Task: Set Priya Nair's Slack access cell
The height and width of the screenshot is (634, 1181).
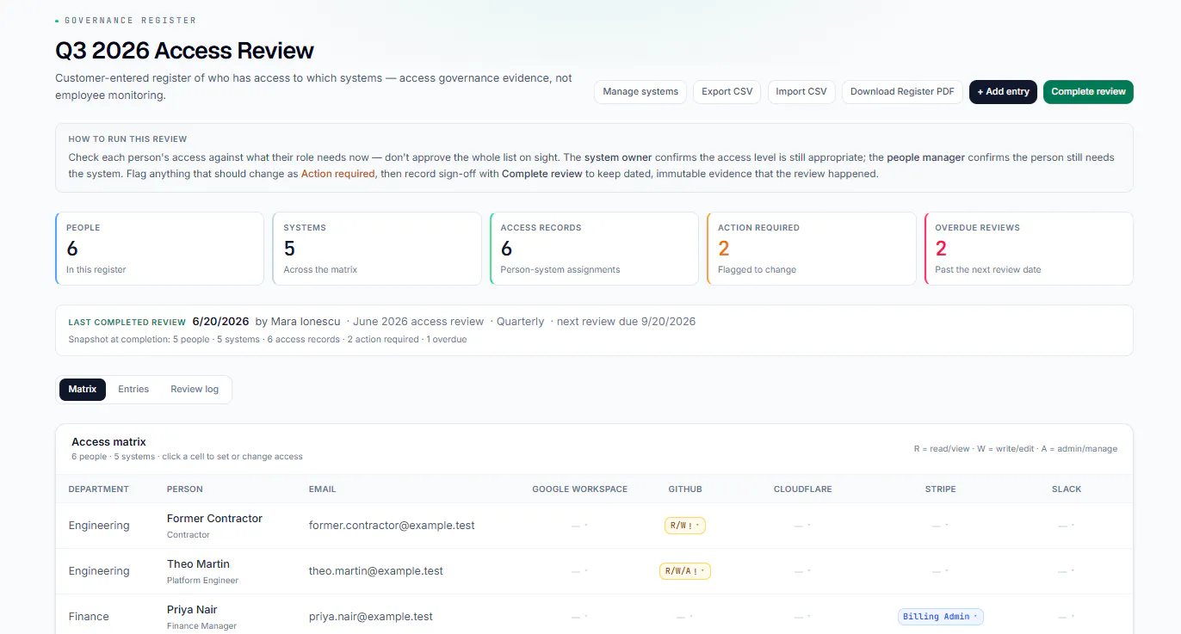Action: (1067, 616)
